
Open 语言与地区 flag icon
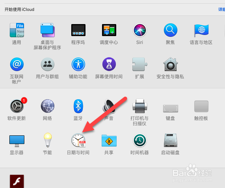[201, 30]
